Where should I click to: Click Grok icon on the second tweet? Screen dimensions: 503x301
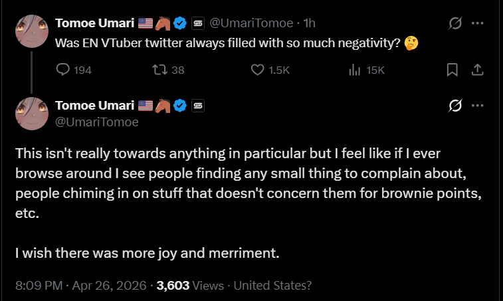pos(455,105)
